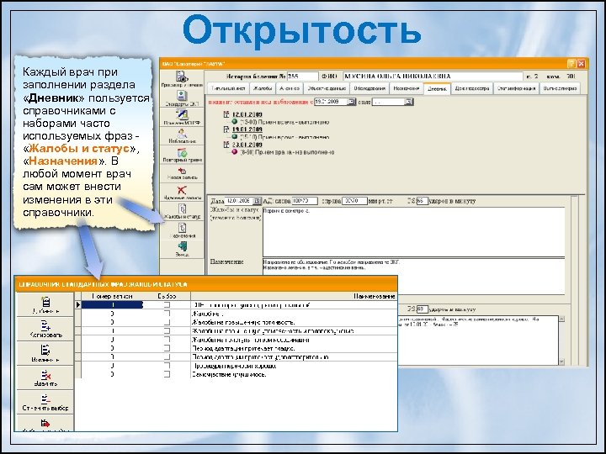
Task: Tick checkbox for 'протекает гладко' row
Action: [167, 348]
